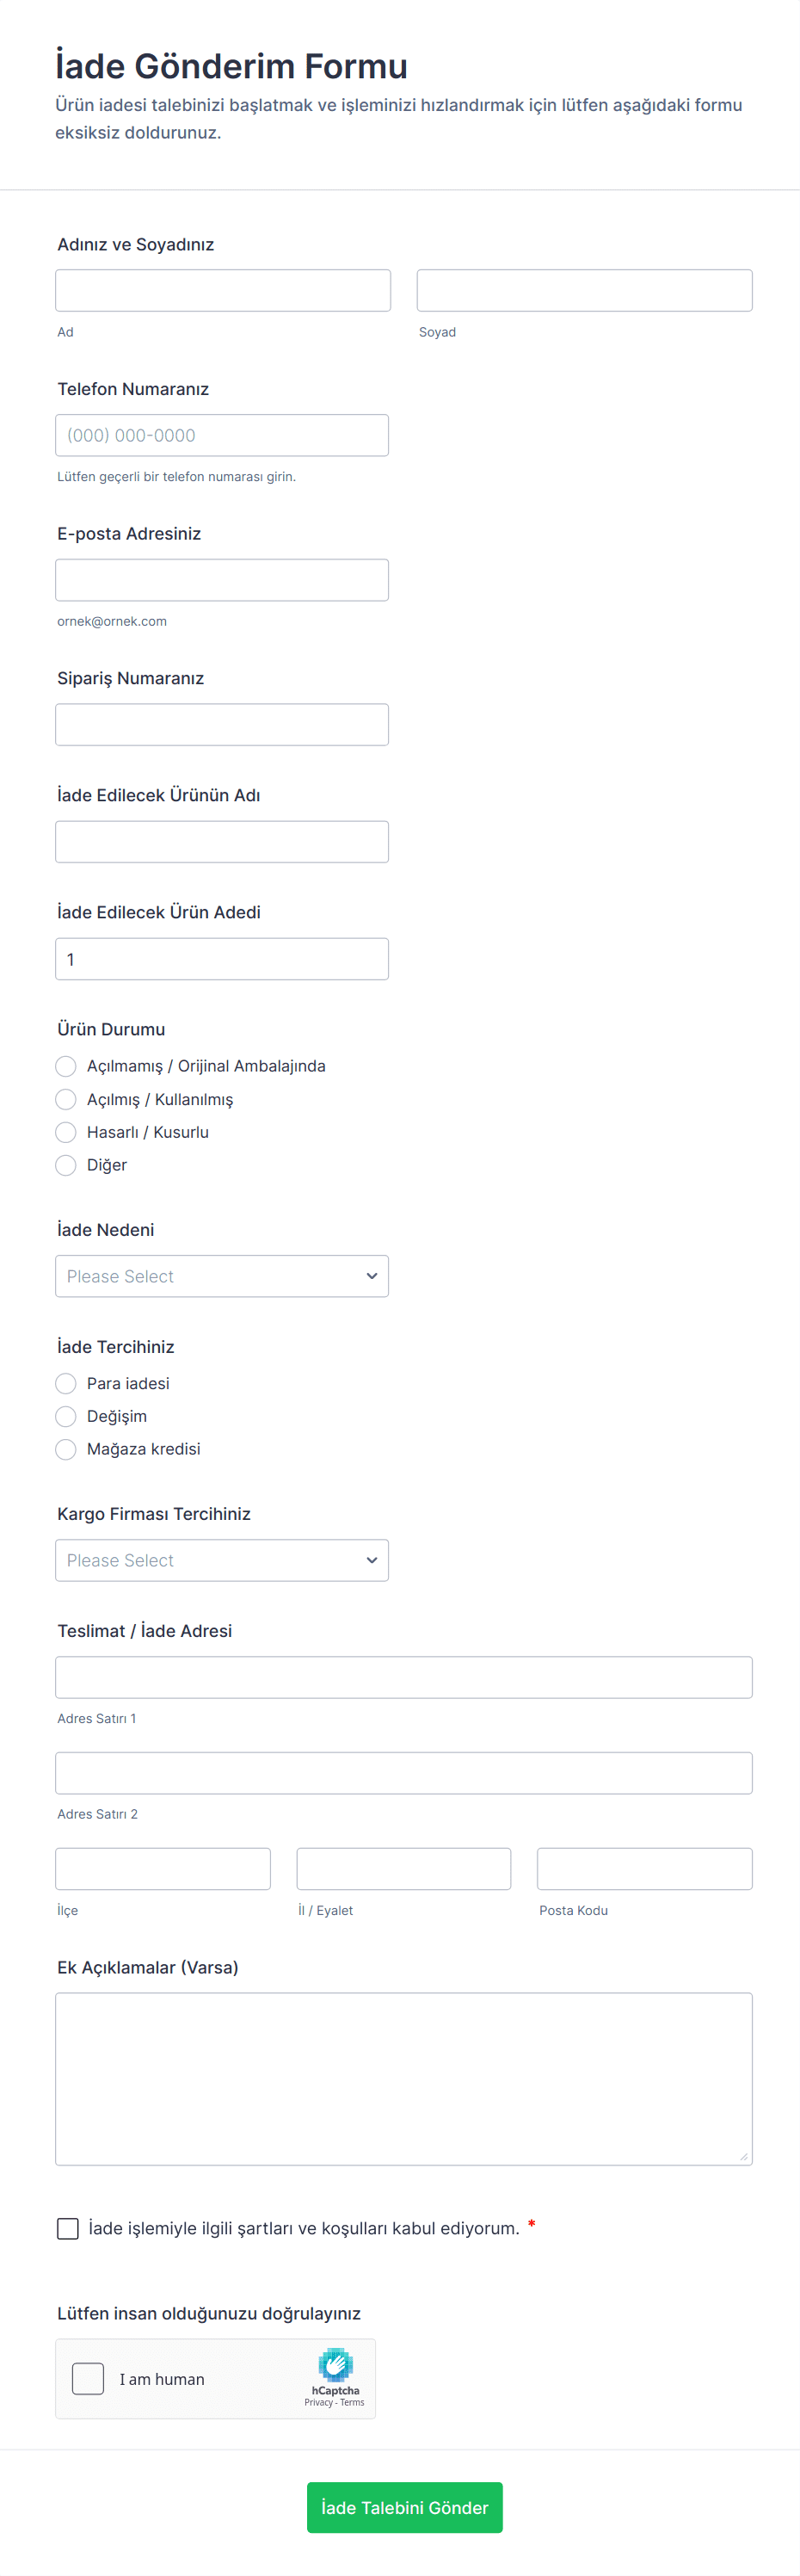The width and height of the screenshot is (800, 2576).
Task: Open the "İade Nedeni" dropdown
Action: (x=222, y=1276)
